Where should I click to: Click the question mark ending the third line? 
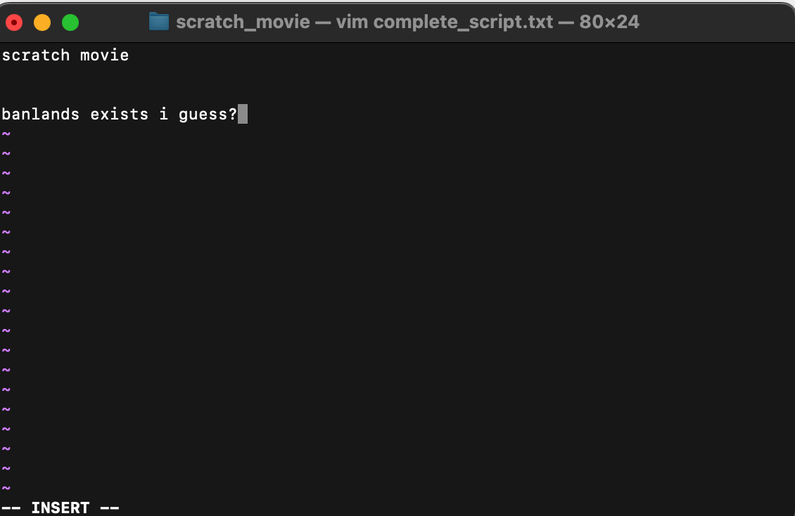click(233, 114)
